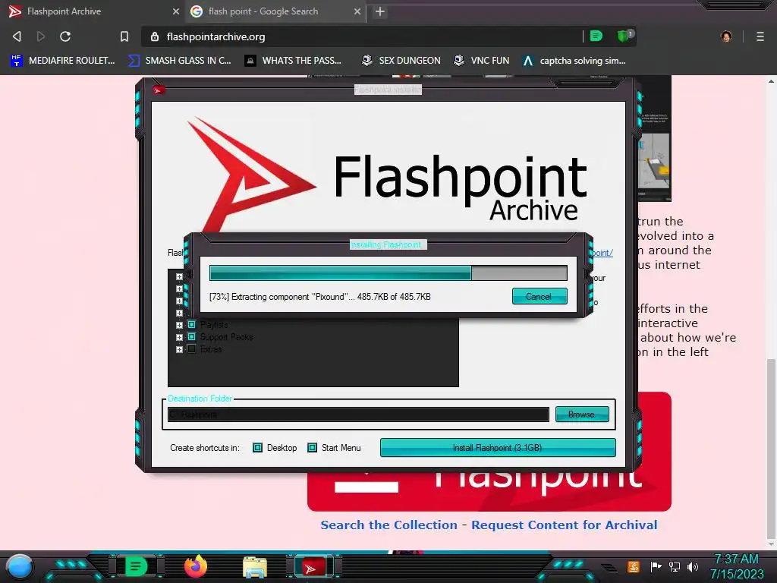
Task: Switch to the flash point Google Search tab
Action: tap(276, 11)
